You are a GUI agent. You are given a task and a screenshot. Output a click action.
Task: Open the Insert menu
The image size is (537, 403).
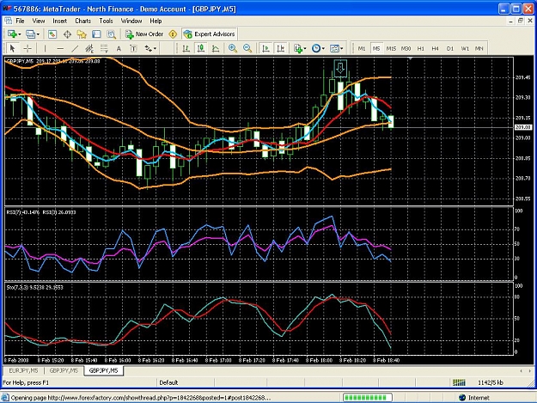click(x=60, y=21)
